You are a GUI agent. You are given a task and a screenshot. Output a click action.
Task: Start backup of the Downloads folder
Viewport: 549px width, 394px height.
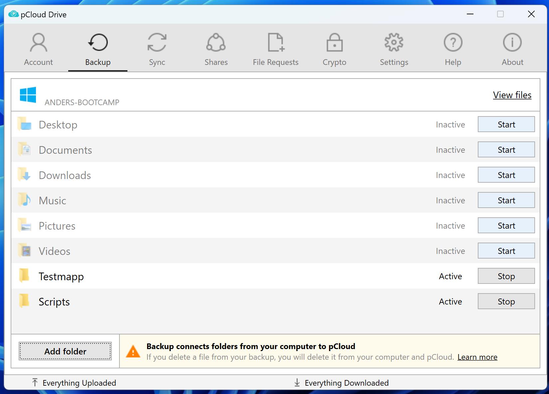click(x=506, y=175)
